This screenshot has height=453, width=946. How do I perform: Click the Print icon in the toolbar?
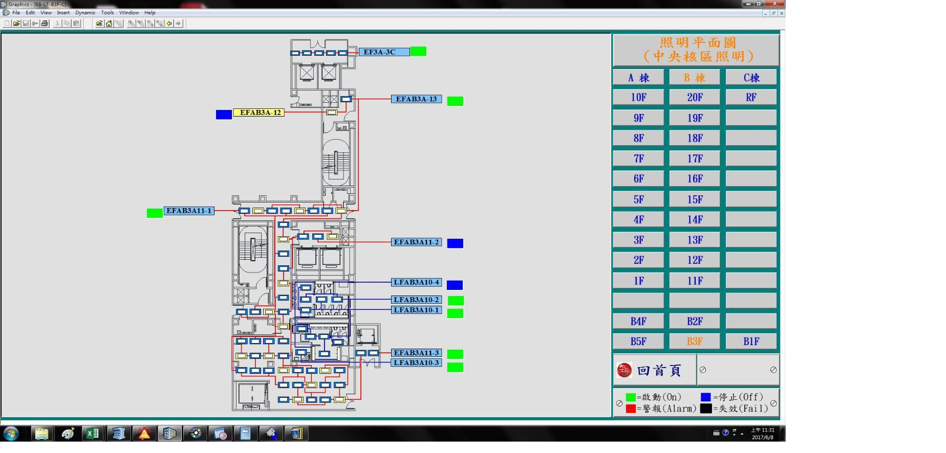[45, 24]
